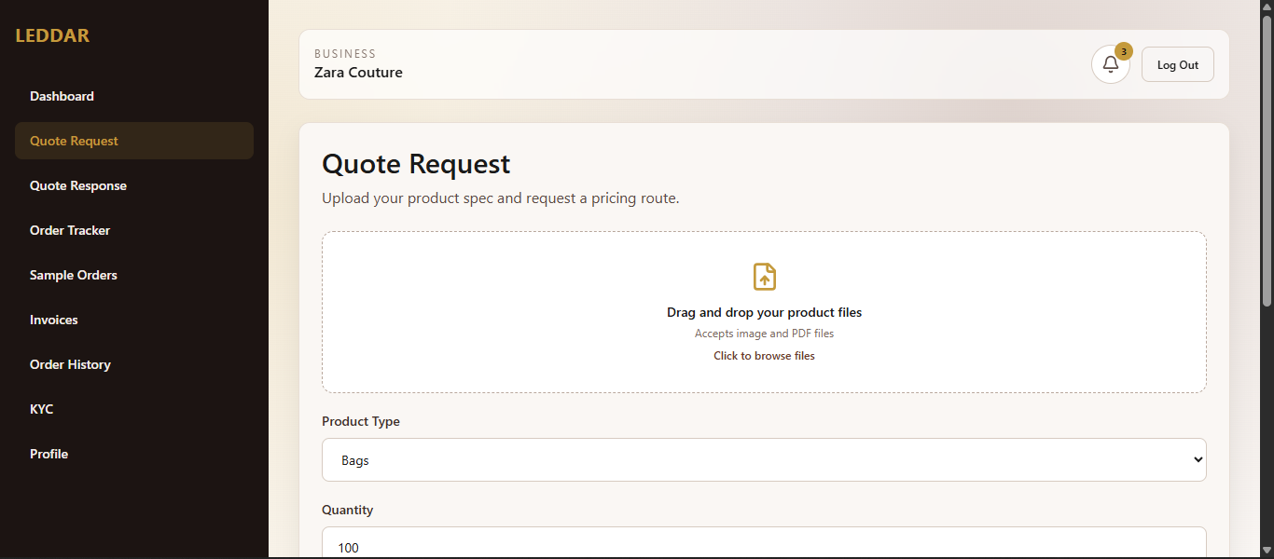Click the notification badge showing 3

coord(1124,51)
